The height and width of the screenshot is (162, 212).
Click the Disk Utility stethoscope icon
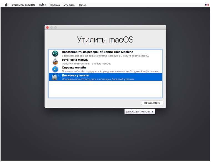[x=55, y=77]
